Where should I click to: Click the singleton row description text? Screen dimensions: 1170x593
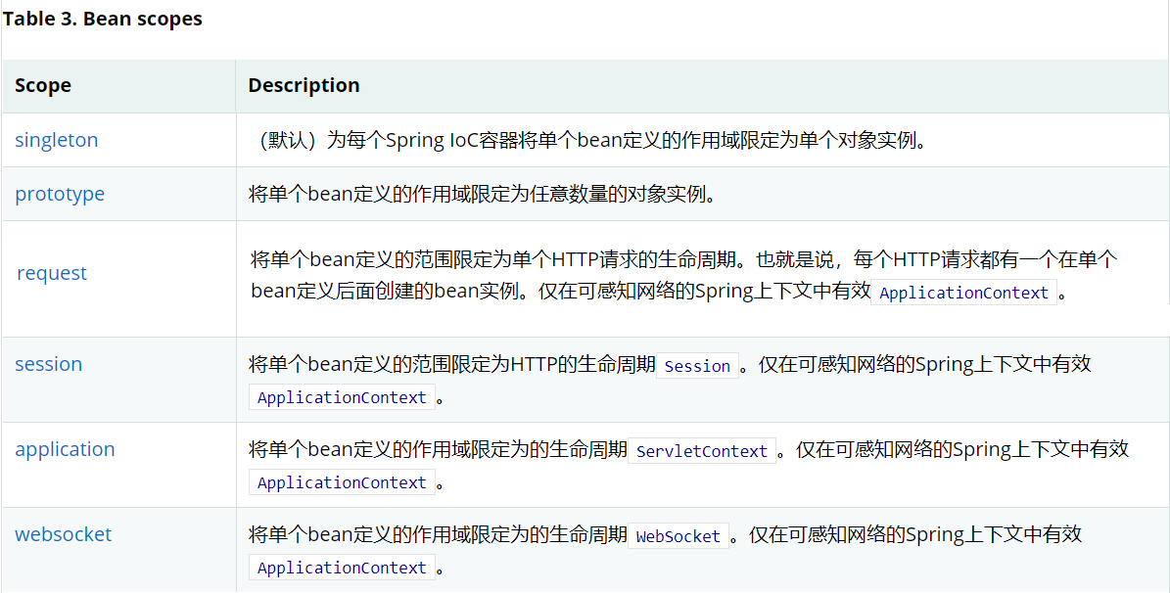tap(587, 140)
